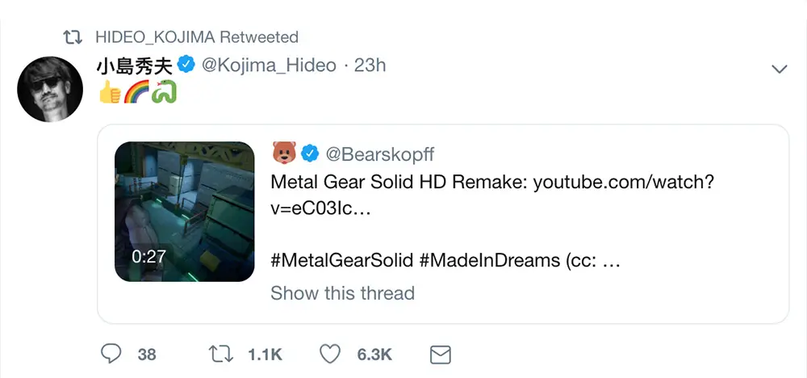Open HIDEO_KOJIMA Retweeted profile link

click(x=196, y=37)
